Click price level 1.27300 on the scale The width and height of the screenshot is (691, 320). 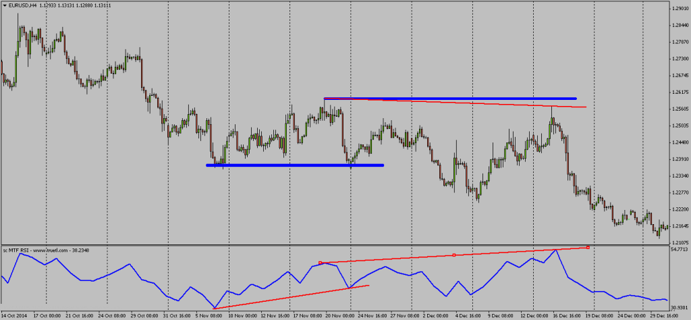click(x=679, y=59)
